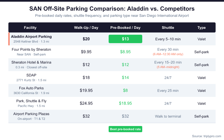Select Sheraton Hotel & Marina facility name
Viewport: 224px width, 140px height.
pos(31,62)
